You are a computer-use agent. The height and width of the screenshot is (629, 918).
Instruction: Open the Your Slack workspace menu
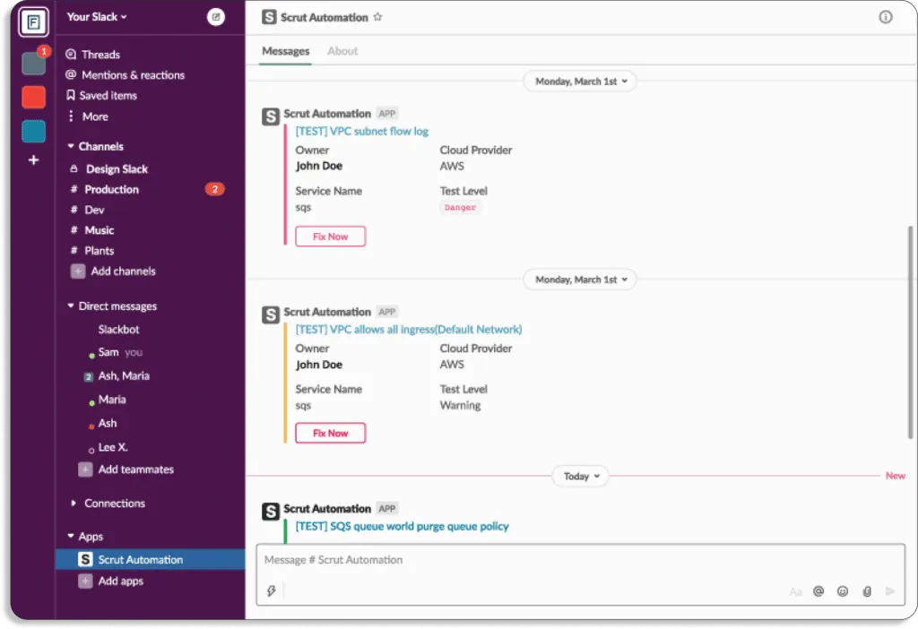(x=96, y=17)
